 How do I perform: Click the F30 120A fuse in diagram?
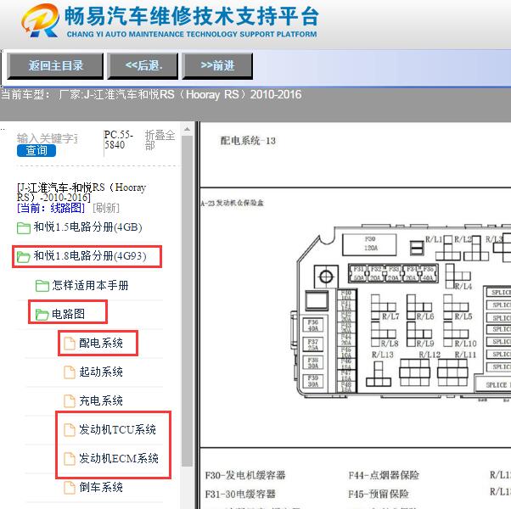pos(369,244)
